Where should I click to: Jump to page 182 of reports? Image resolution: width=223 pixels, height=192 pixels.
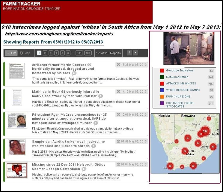coord(88,53)
